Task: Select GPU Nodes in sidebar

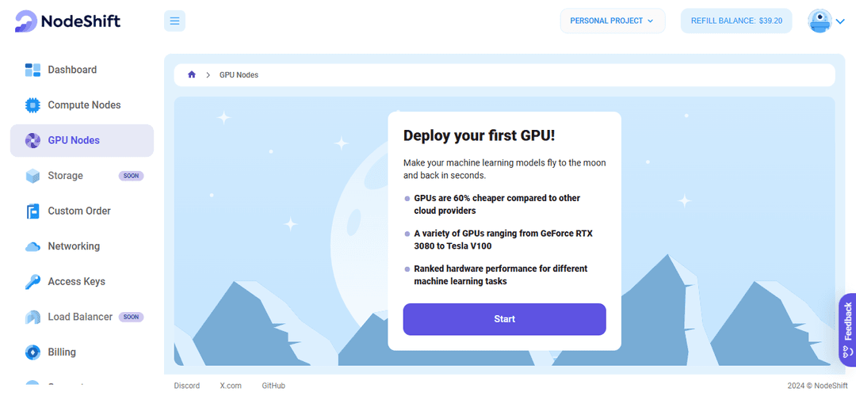Action: [82, 140]
